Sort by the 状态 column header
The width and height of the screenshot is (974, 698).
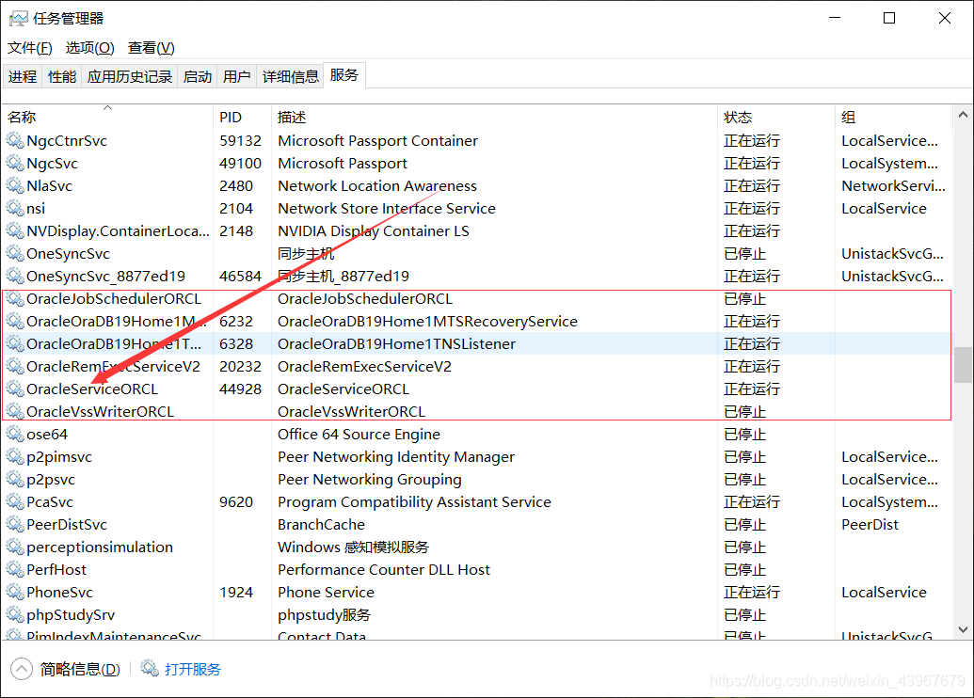(776, 117)
